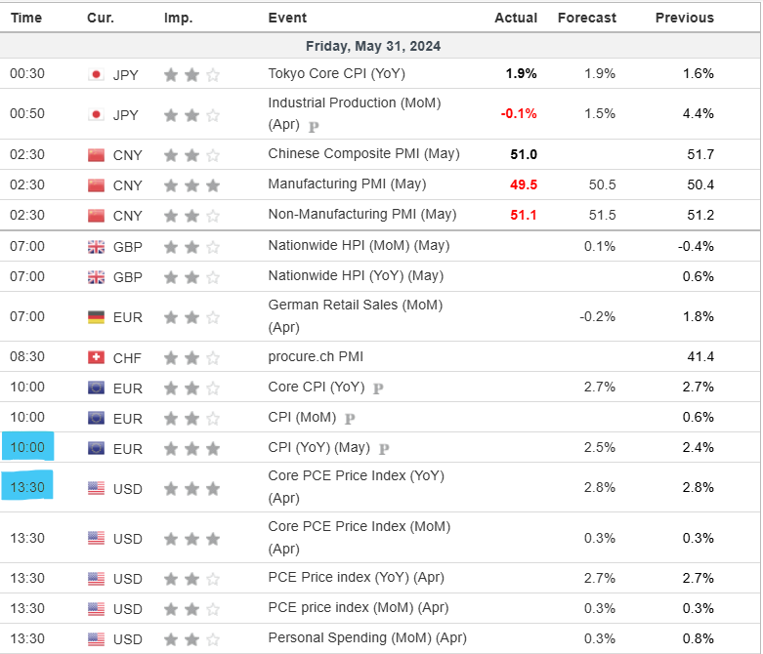
Task: Select the UK flag next to Nationwide HPI (MoM)
Action: click(96, 247)
